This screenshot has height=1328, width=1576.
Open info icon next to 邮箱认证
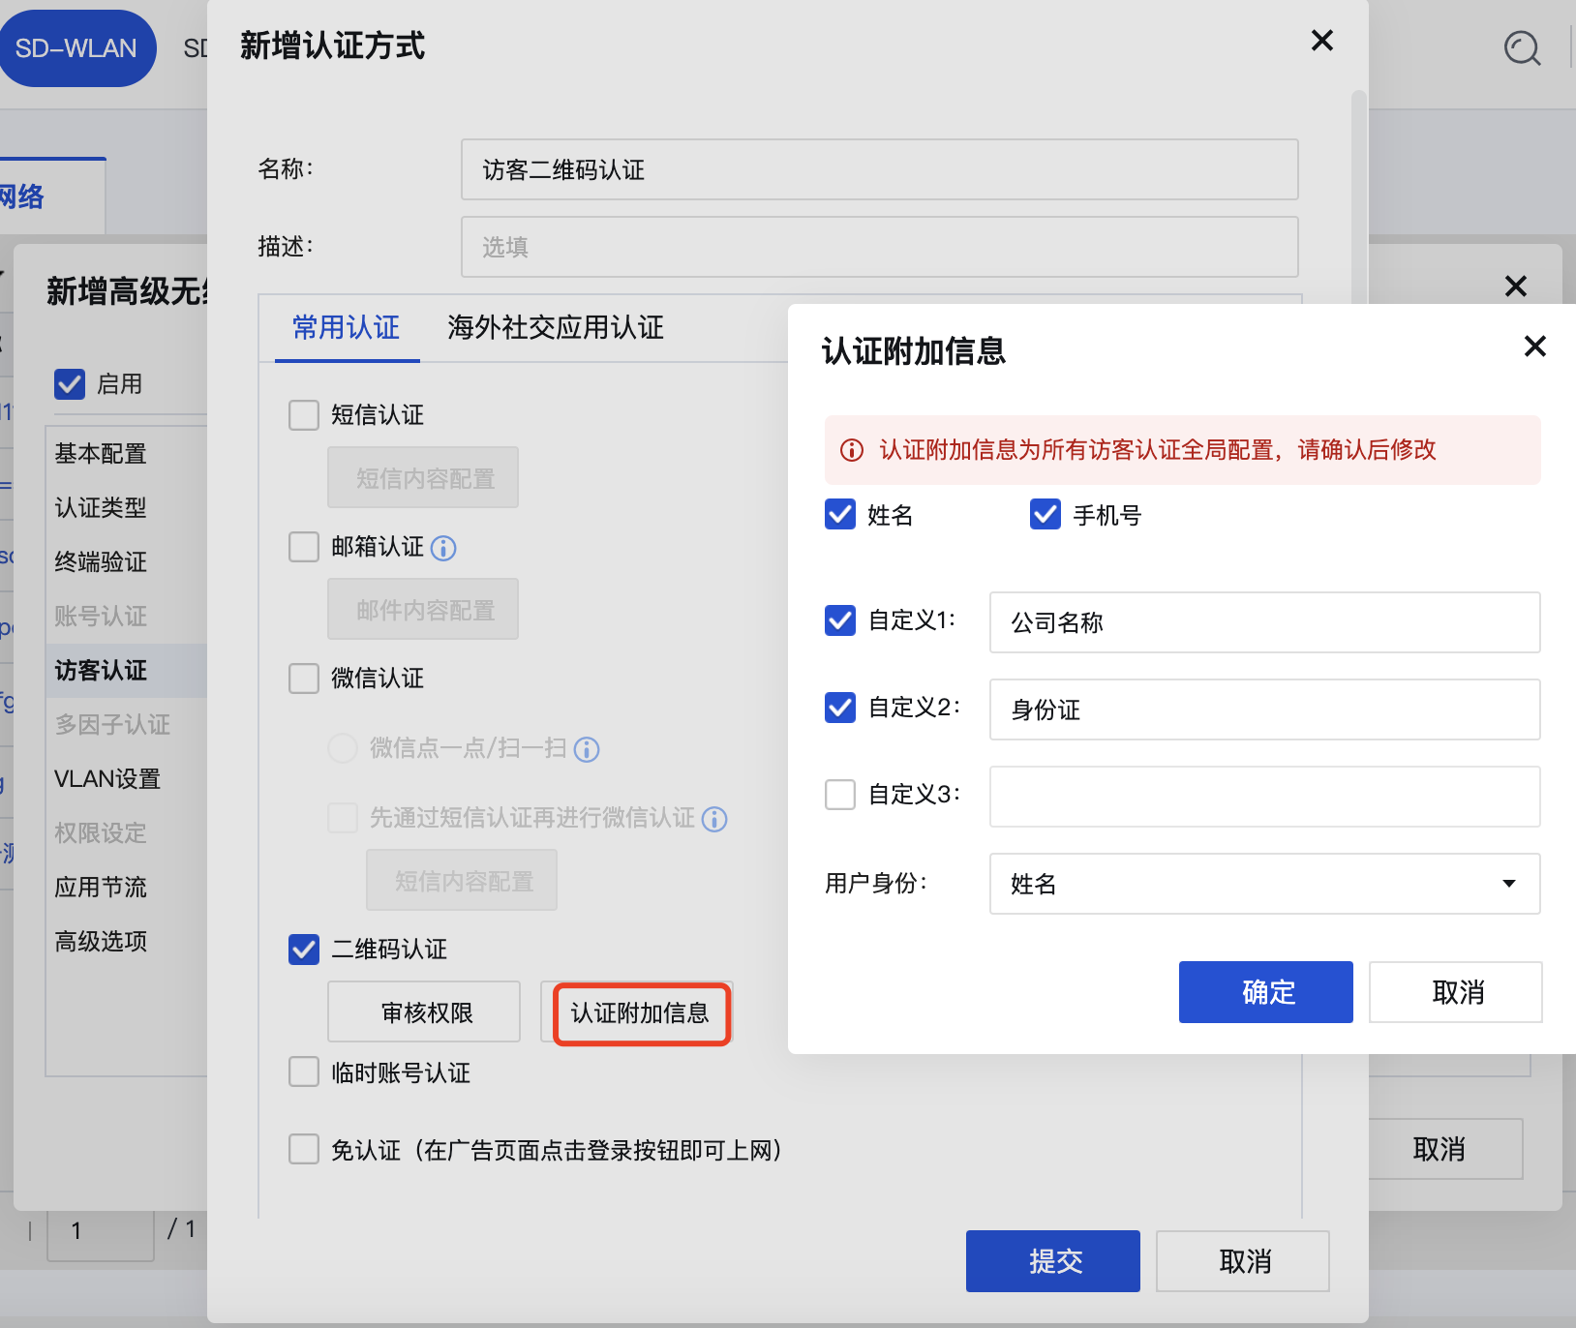443,549
